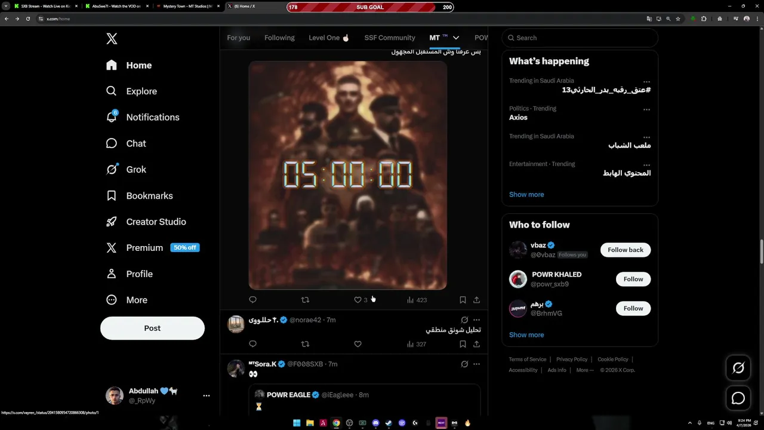Open options for المحتوى الهابط trend
764x430 pixels.
click(646, 165)
